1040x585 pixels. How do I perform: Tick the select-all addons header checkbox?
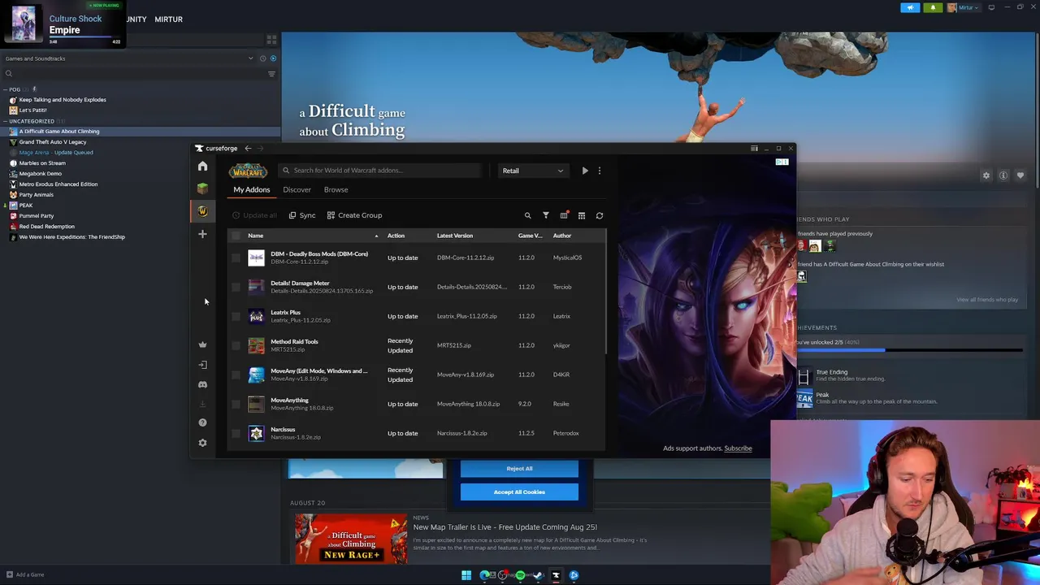(236, 236)
